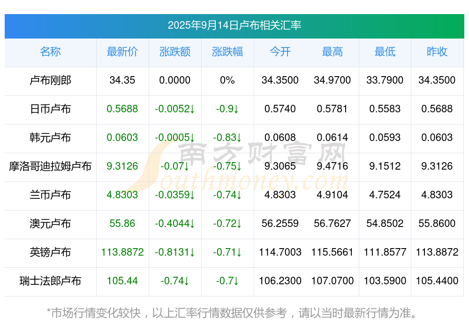Click the percent value -0.74↓
The width and height of the screenshot is (469, 328).
(x=227, y=195)
